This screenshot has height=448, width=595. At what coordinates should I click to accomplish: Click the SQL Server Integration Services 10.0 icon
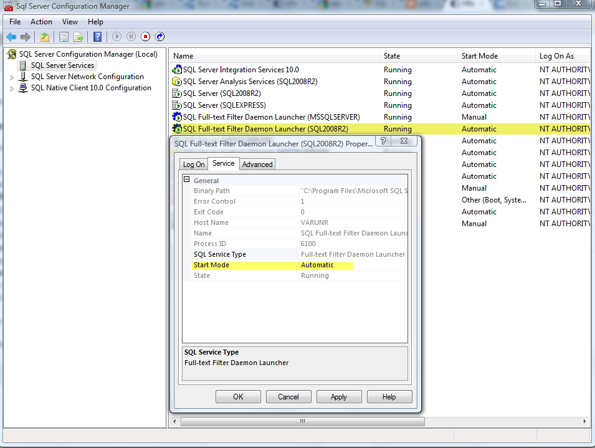pyautogui.click(x=177, y=70)
